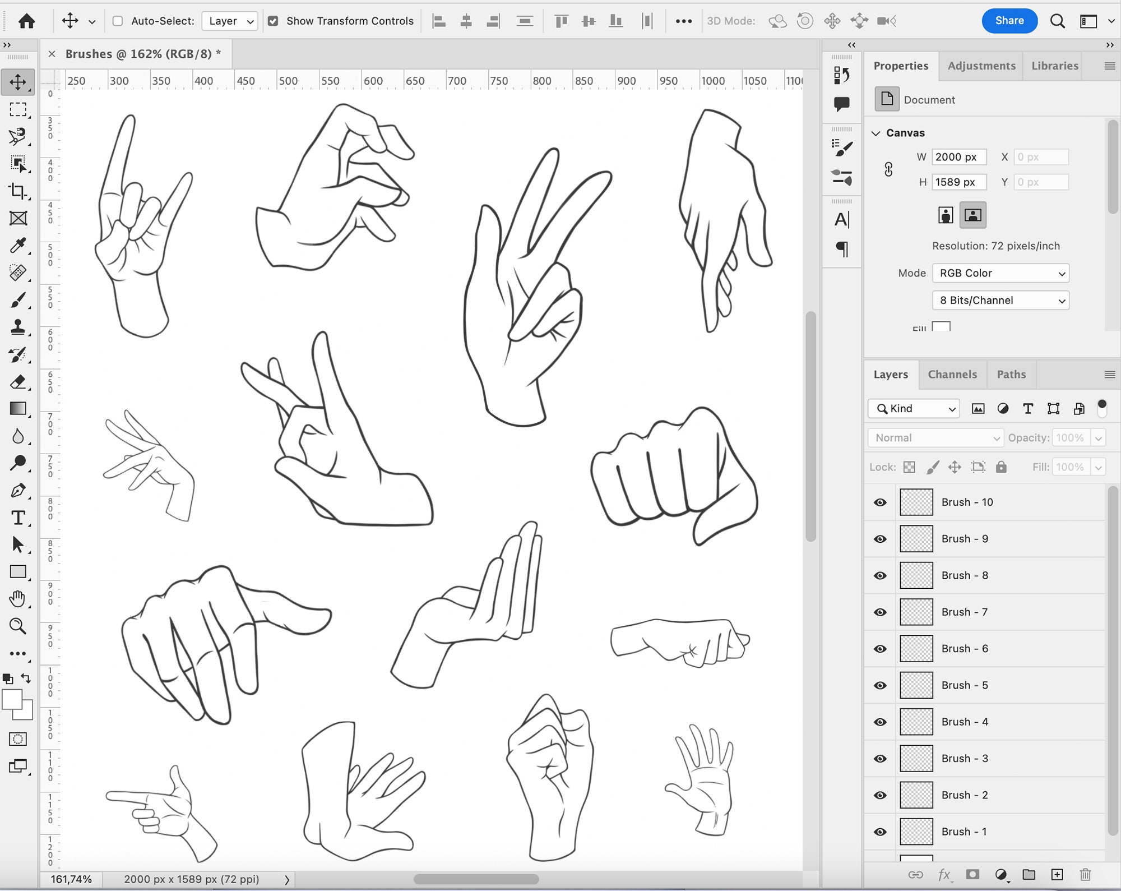Switch to the Channels tab
Image resolution: width=1121 pixels, height=891 pixels.
[x=952, y=374]
